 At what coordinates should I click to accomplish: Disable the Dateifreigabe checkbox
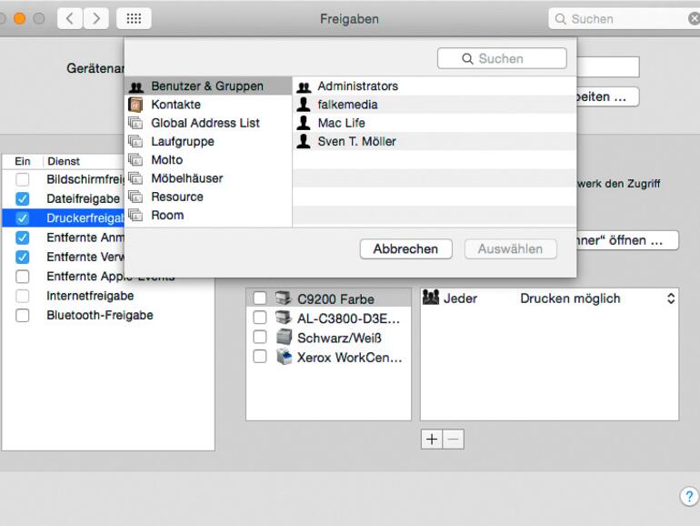23,199
